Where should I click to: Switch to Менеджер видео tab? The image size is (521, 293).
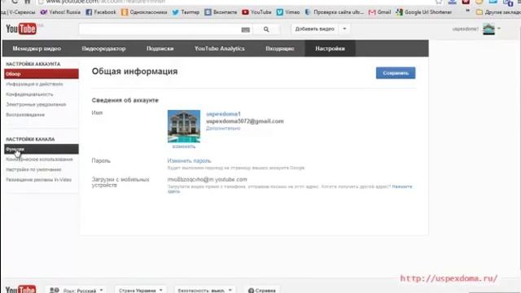(37, 49)
